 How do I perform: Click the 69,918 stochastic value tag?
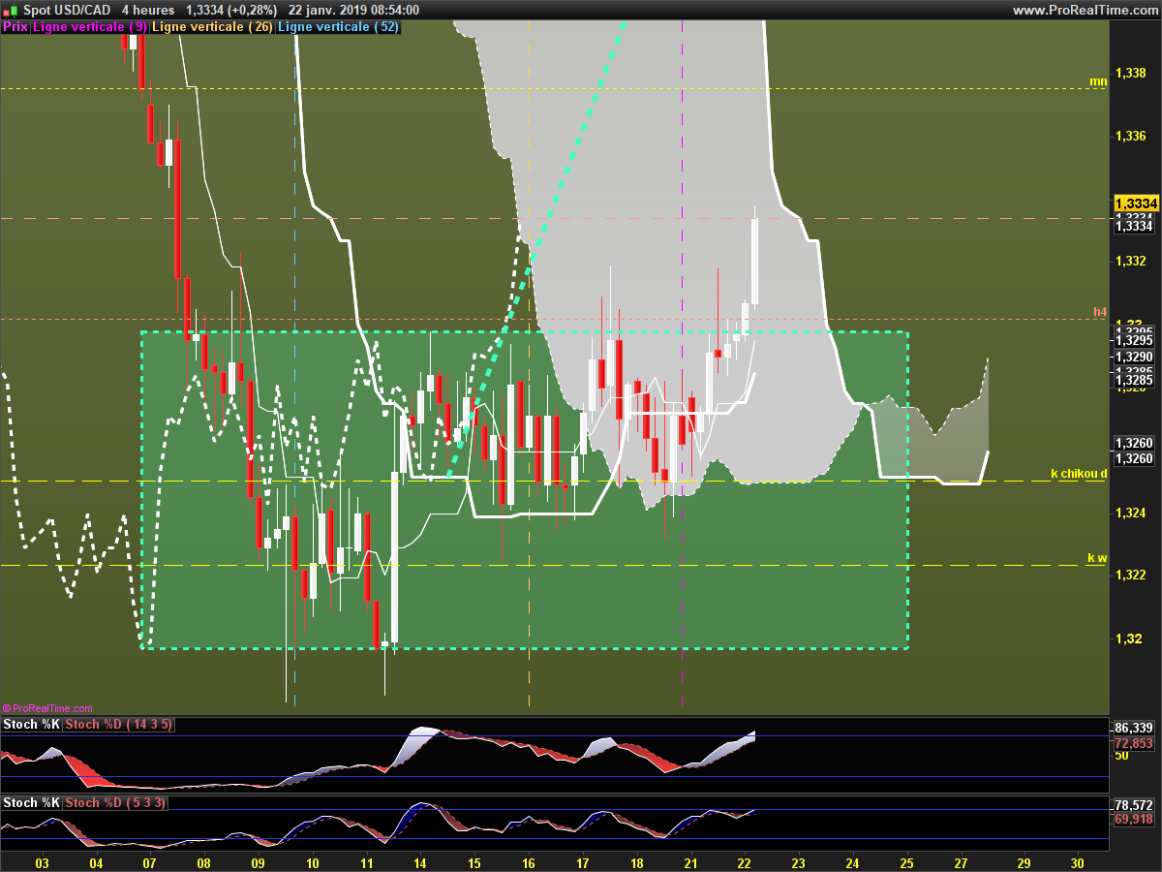tap(1134, 820)
